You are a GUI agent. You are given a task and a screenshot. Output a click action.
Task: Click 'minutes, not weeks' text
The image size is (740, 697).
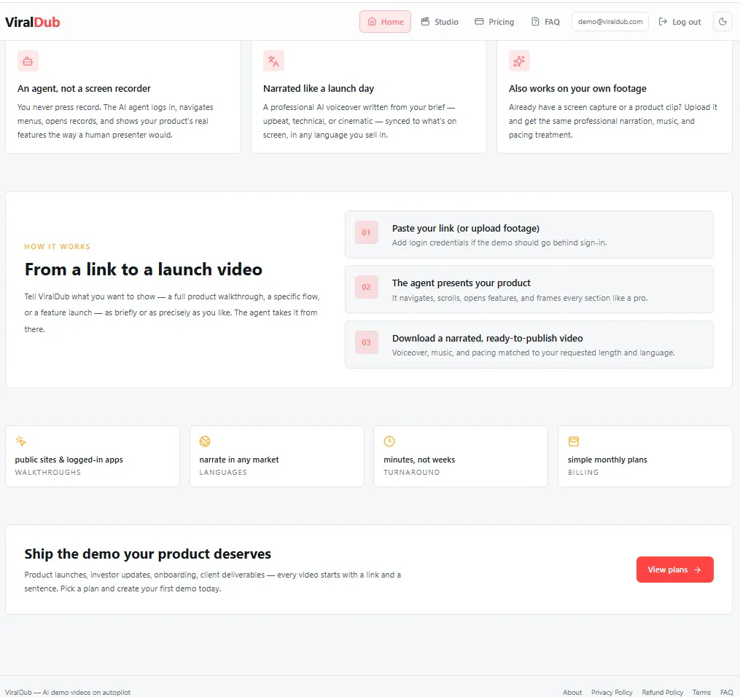point(419,460)
